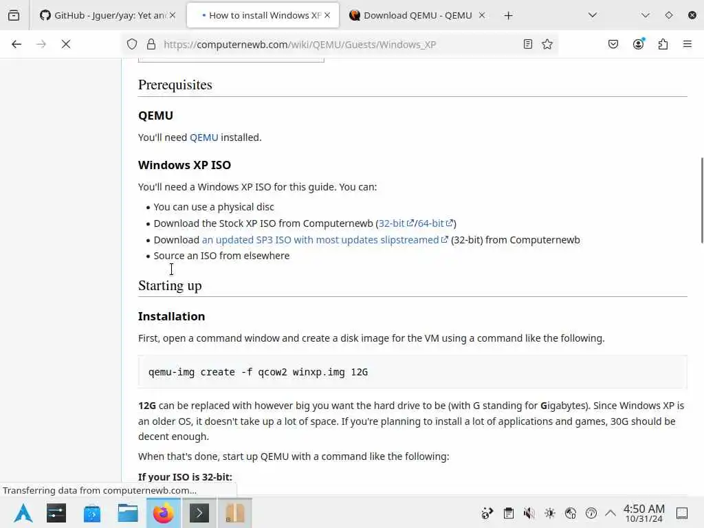Stop loading the page
The image size is (704, 528).
66,44
